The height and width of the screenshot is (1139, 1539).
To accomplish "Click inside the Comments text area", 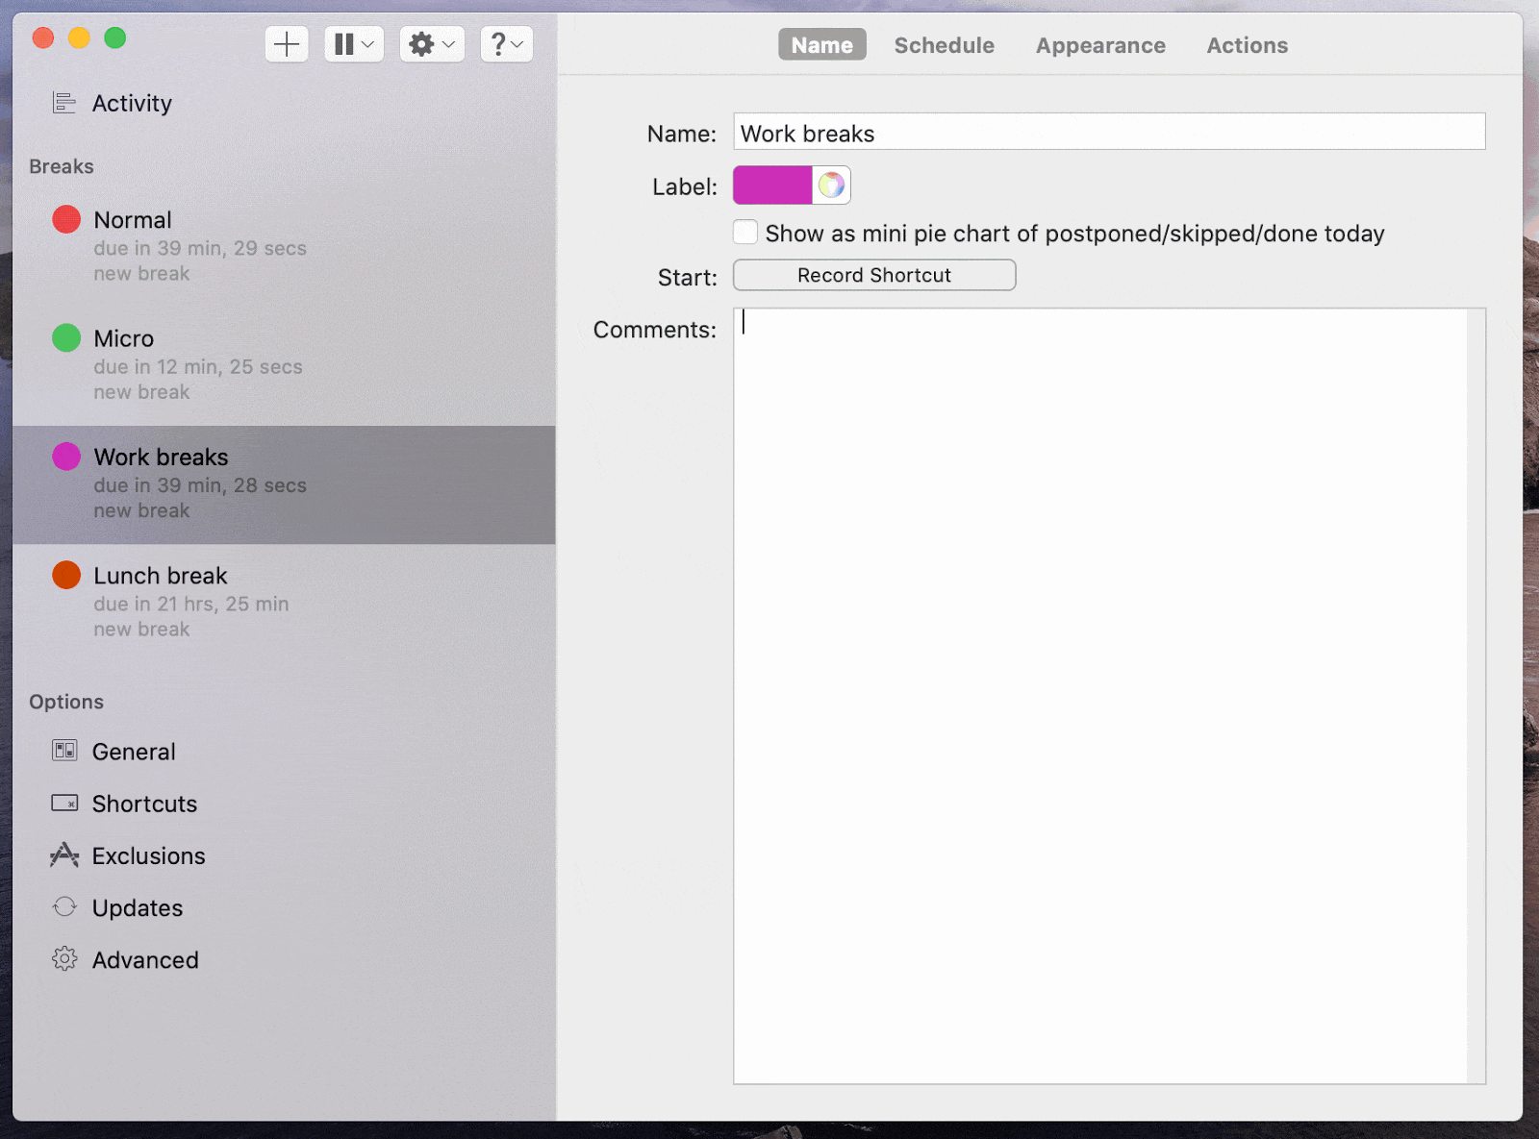I will 1100,696.
